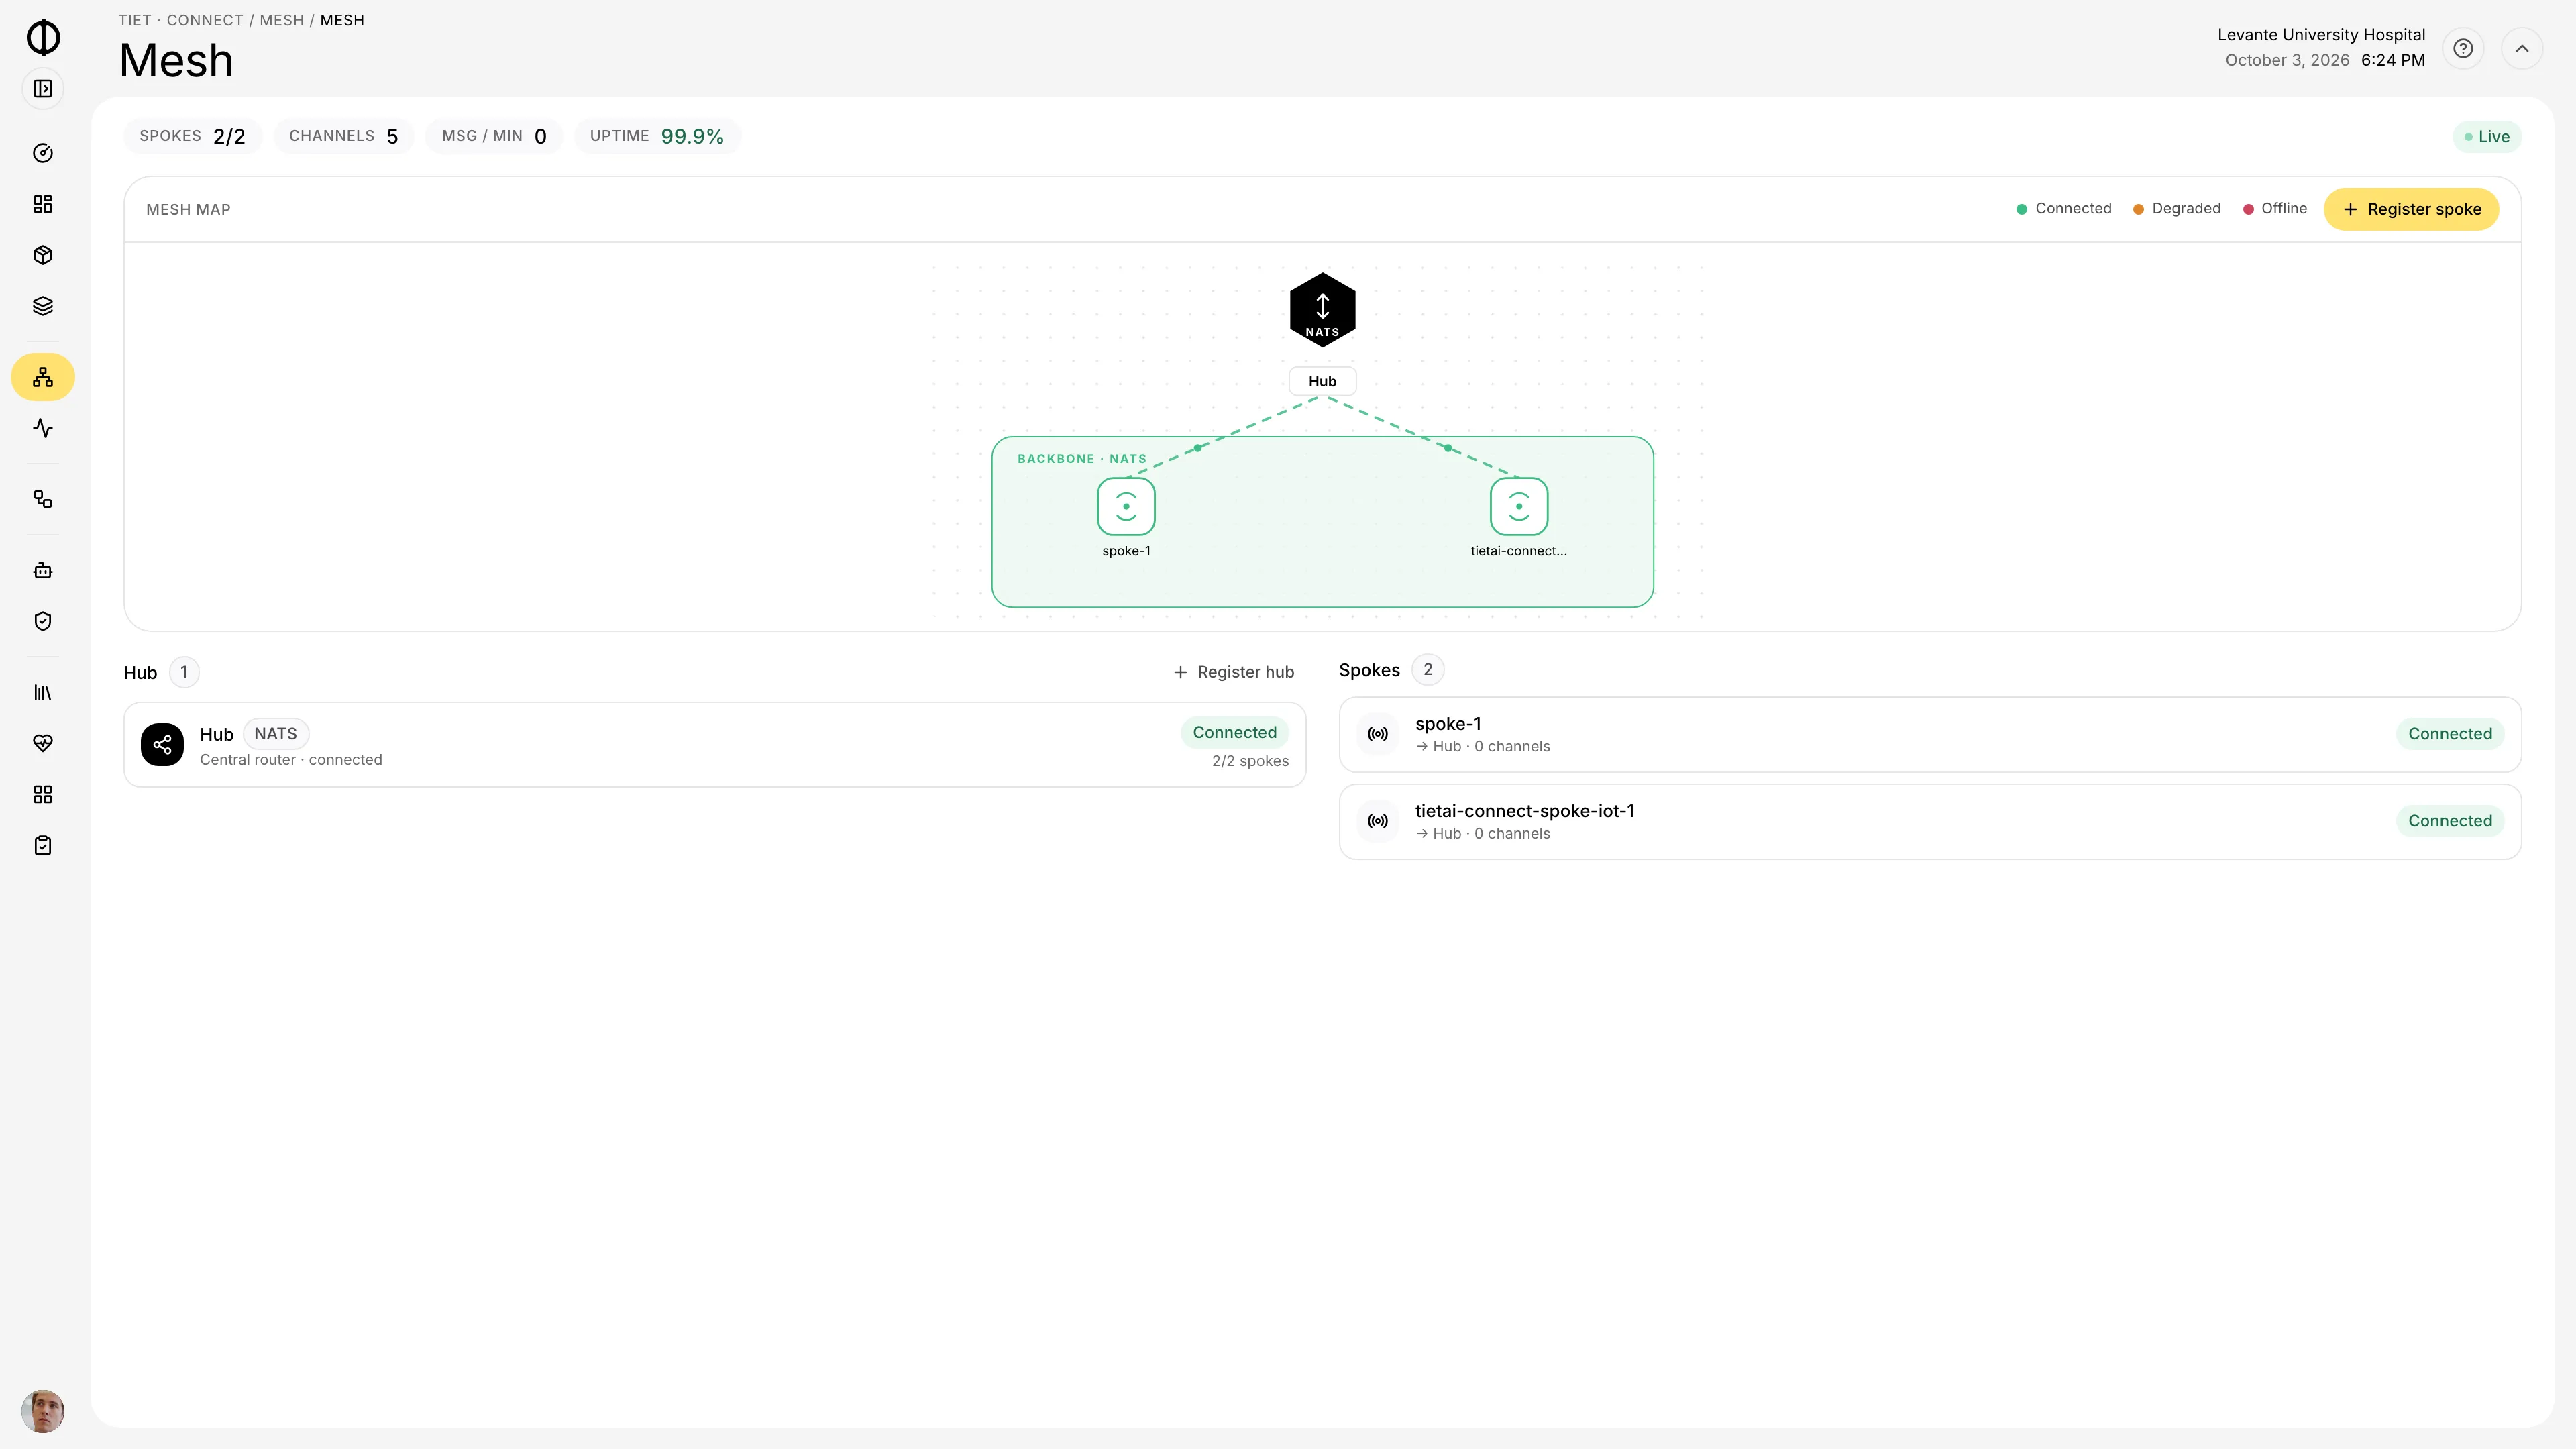Open the clipboard check sidebar icon
The width and height of the screenshot is (2576, 1449).
pyautogui.click(x=43, y=845)
